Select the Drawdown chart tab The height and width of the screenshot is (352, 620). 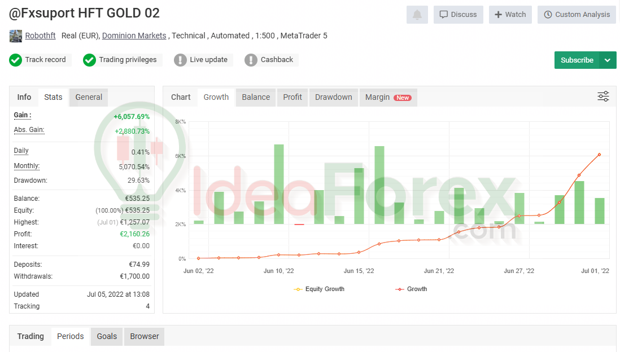(333, 97)
